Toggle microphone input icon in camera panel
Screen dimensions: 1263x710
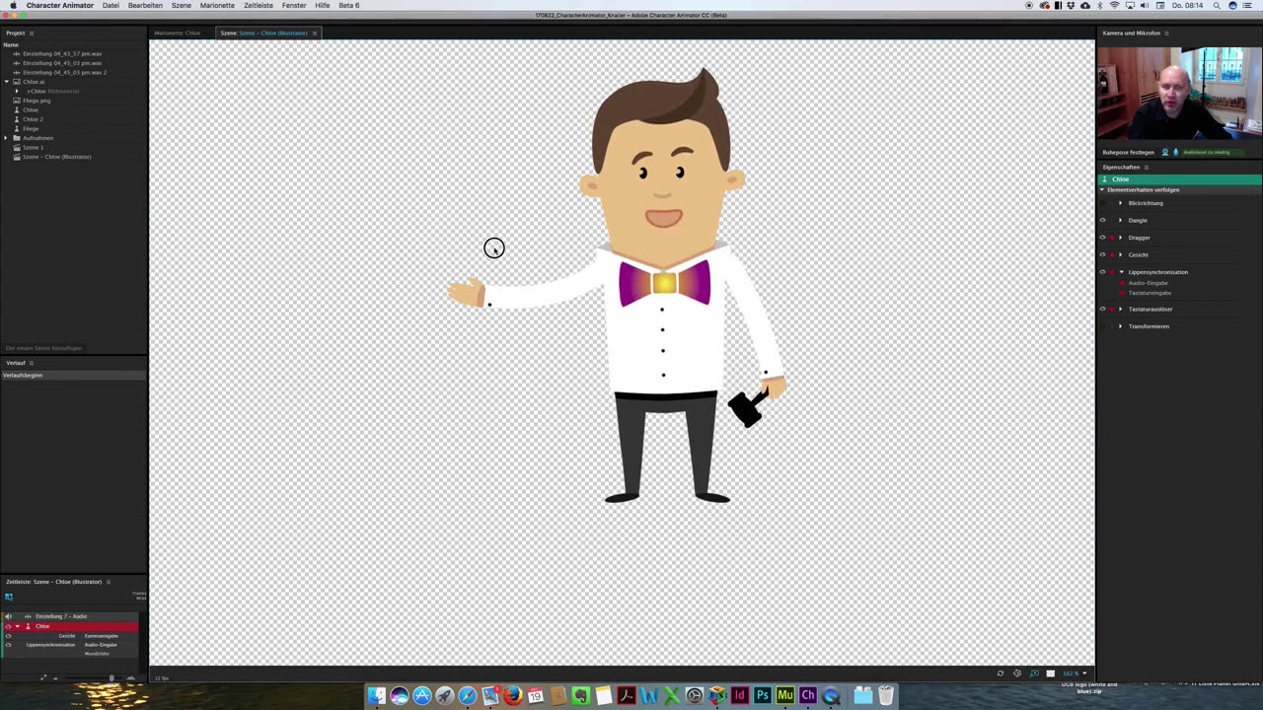[1175, 152]
